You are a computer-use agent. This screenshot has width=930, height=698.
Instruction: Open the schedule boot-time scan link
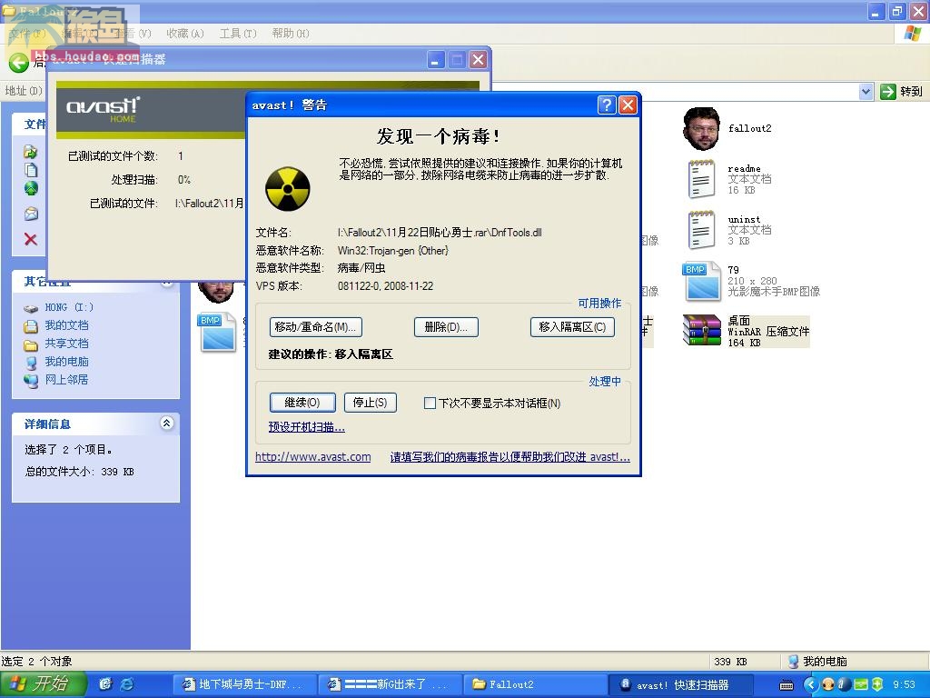[x=307, y=427]
